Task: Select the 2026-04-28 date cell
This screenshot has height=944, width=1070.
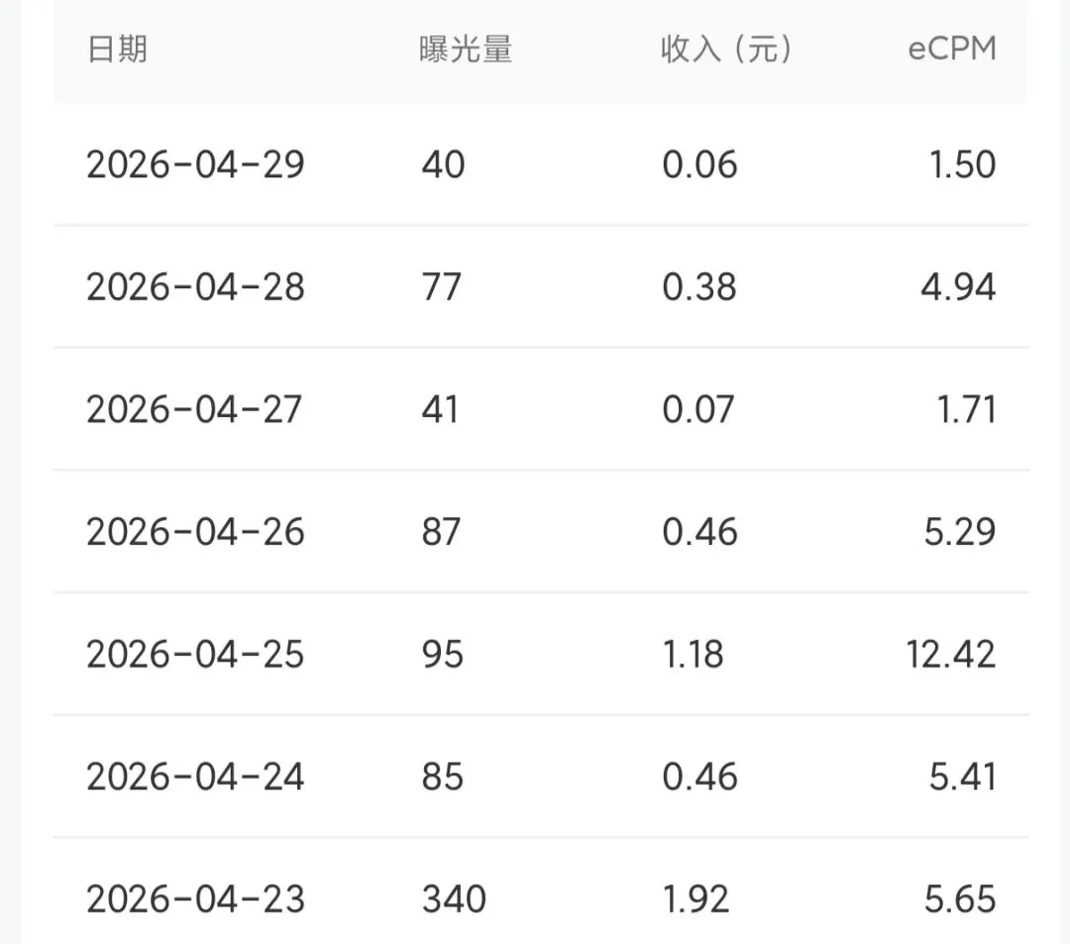Action: 195,286
